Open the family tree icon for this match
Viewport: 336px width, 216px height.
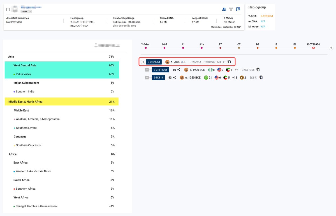point(231,9)
